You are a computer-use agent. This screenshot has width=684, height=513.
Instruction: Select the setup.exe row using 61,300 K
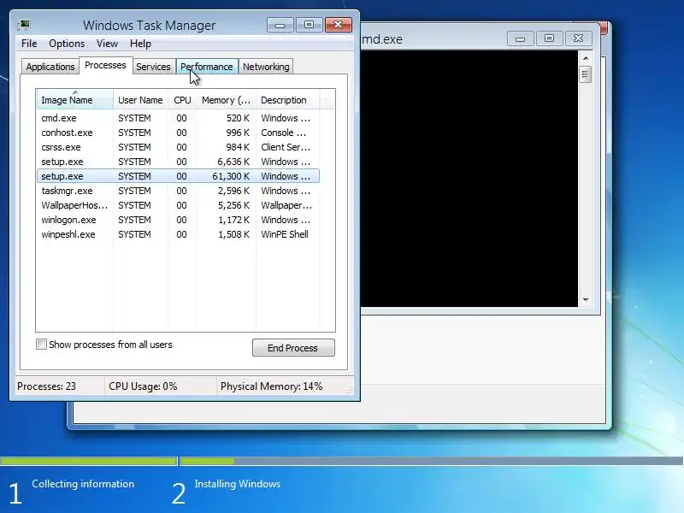(x=179, y=176)
